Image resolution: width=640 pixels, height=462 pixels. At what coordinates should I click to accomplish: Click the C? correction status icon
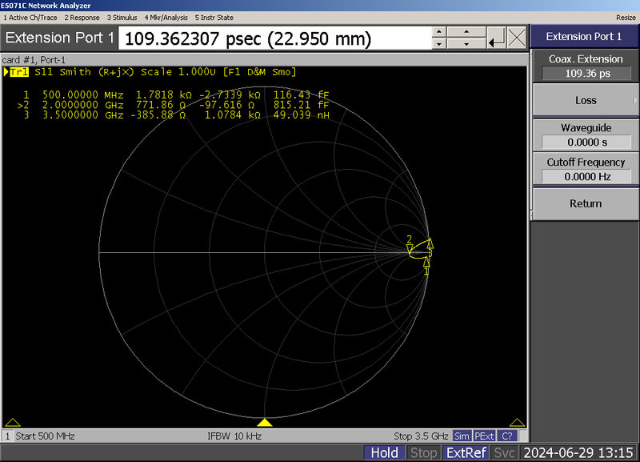(506, 436)
